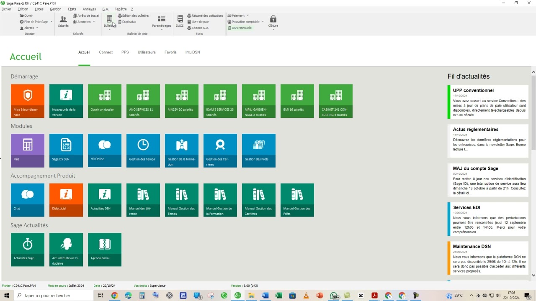Click the 'Ouvrir un dossier' tile

(x=105, y=101)
